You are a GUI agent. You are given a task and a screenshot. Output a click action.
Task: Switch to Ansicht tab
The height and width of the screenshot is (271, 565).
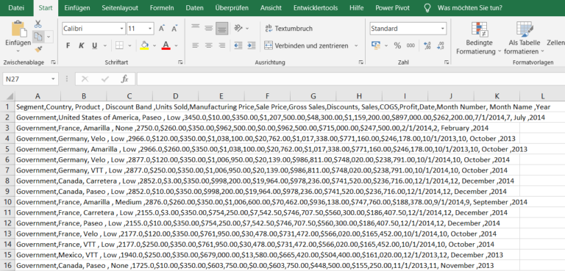[271, 8]
